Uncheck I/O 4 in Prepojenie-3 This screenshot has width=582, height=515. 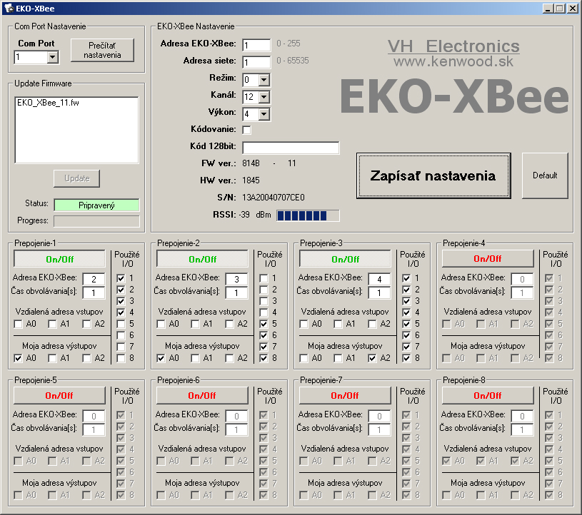click(x=406, y=312)
